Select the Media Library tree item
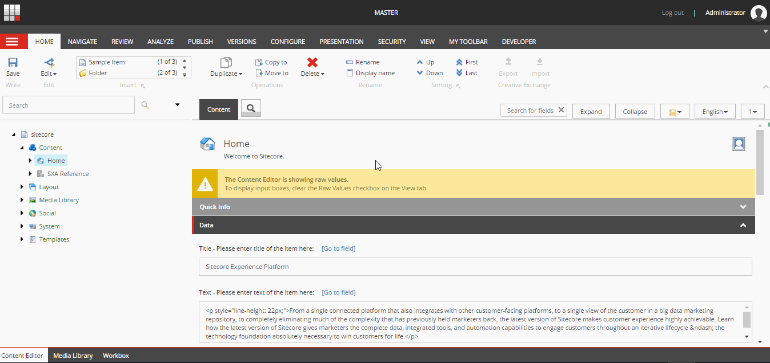 click(x=59, y=200)
